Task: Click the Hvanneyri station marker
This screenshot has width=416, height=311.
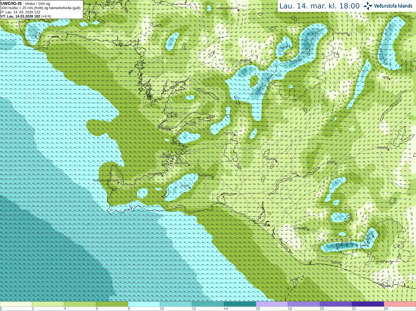Action: (x=185, y=84)
